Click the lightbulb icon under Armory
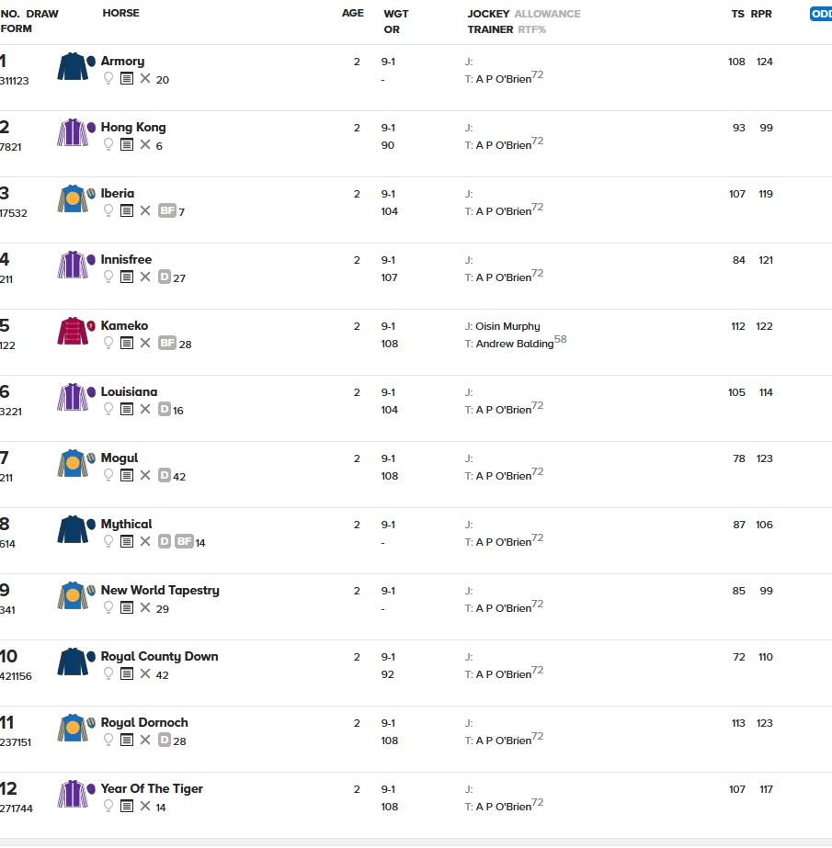The width and height of the screenshot is (832, 848). [108, 79]
